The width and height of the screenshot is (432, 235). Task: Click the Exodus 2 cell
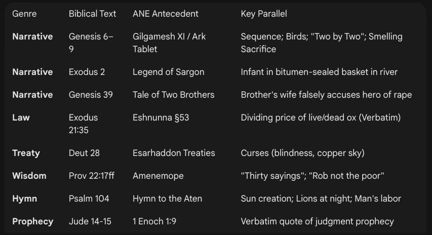click(x=87, y=72)
